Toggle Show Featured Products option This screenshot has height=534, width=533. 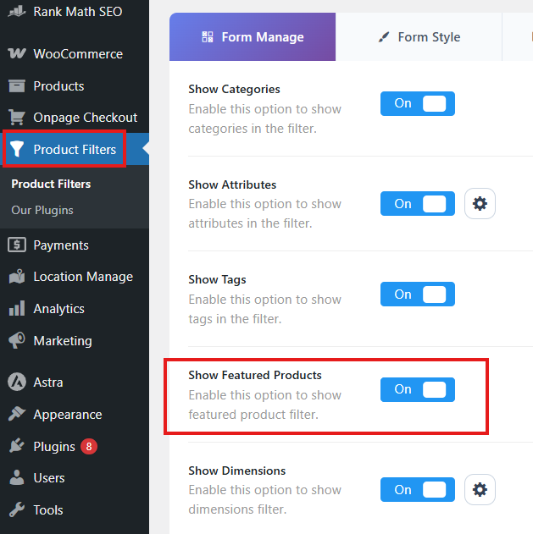pyautogui.click(x=418, y=389)
